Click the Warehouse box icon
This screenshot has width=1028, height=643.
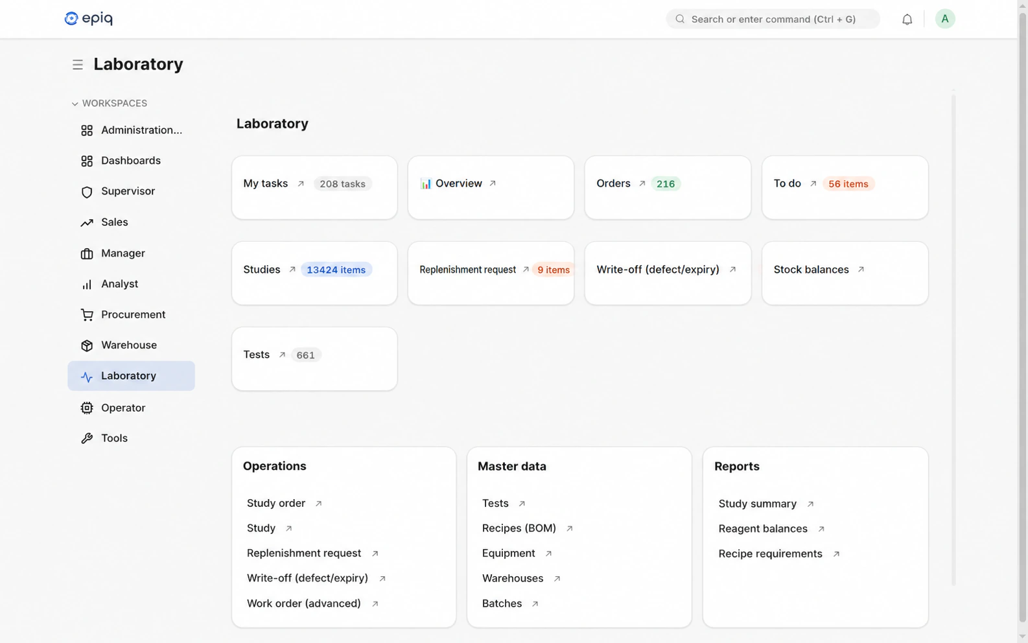(87, 345)
